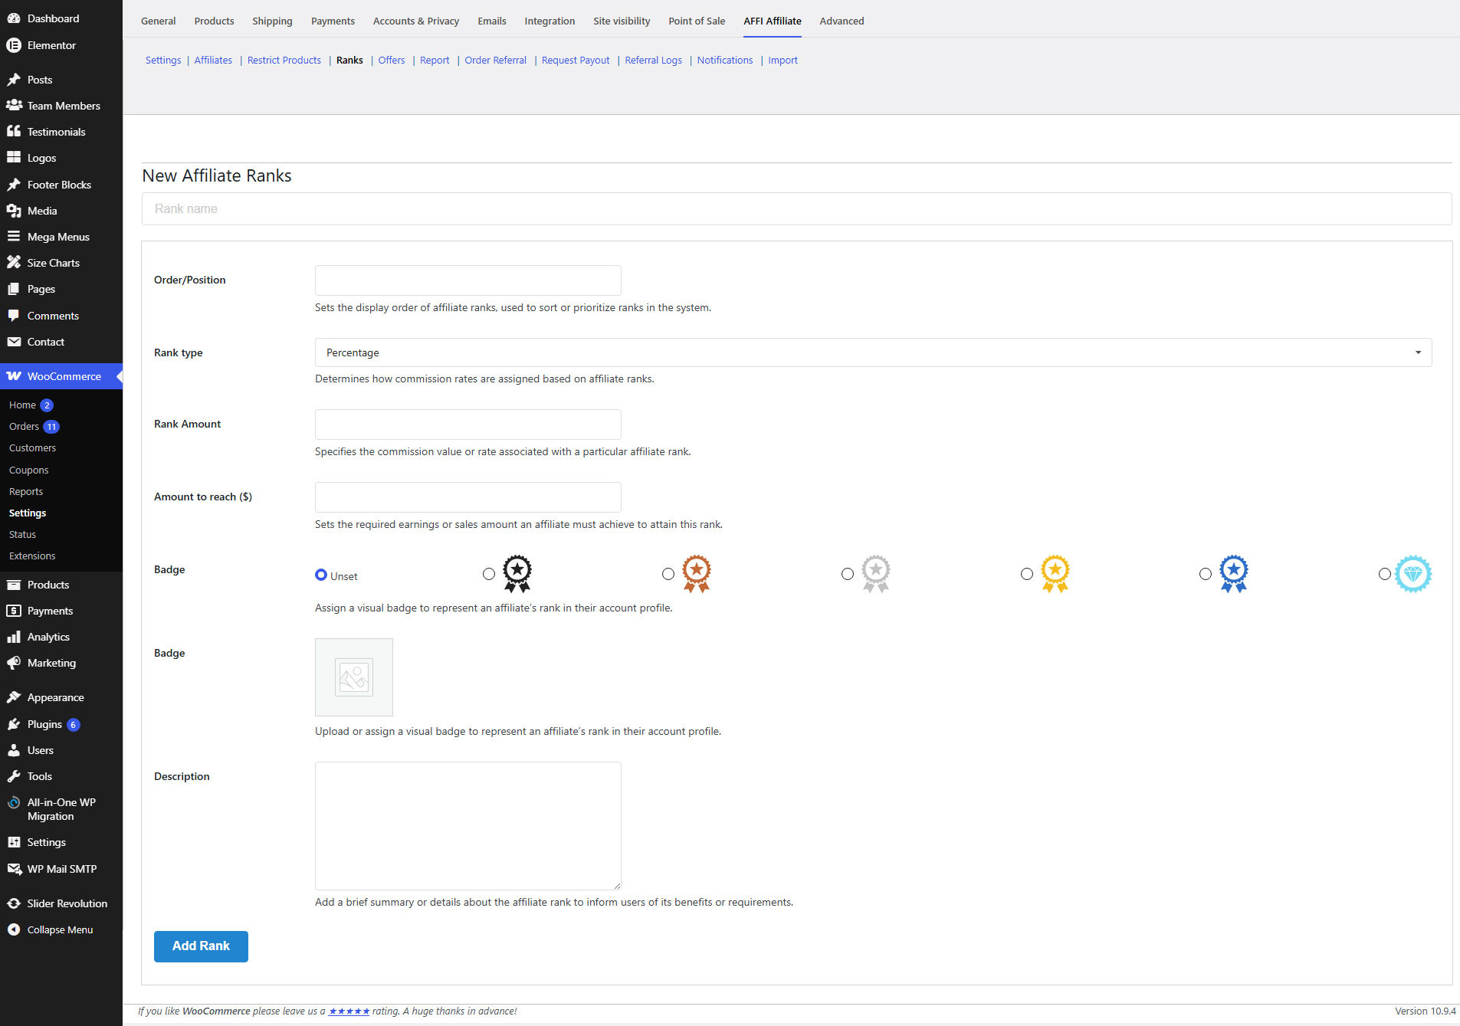Screen dimensions: 1460x1026
Task: Open WooCommerce Coupons submenu item
Action: coord(28,470)
